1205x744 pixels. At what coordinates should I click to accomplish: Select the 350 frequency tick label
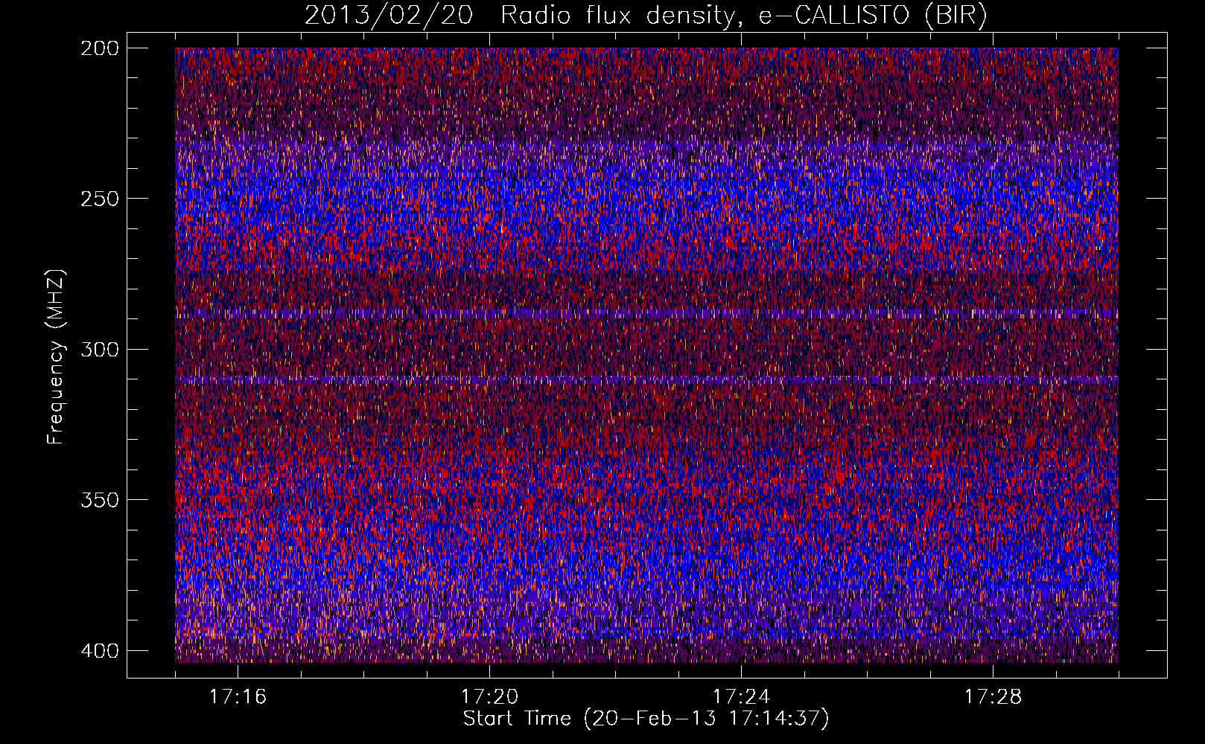[x=100, y=499]
